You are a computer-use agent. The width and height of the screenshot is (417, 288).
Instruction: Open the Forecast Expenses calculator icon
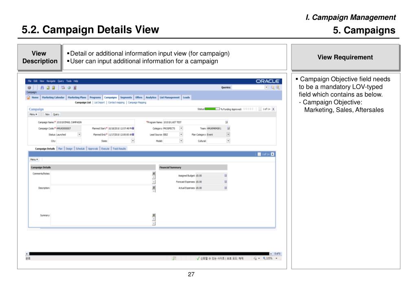(x=225, y=182)
